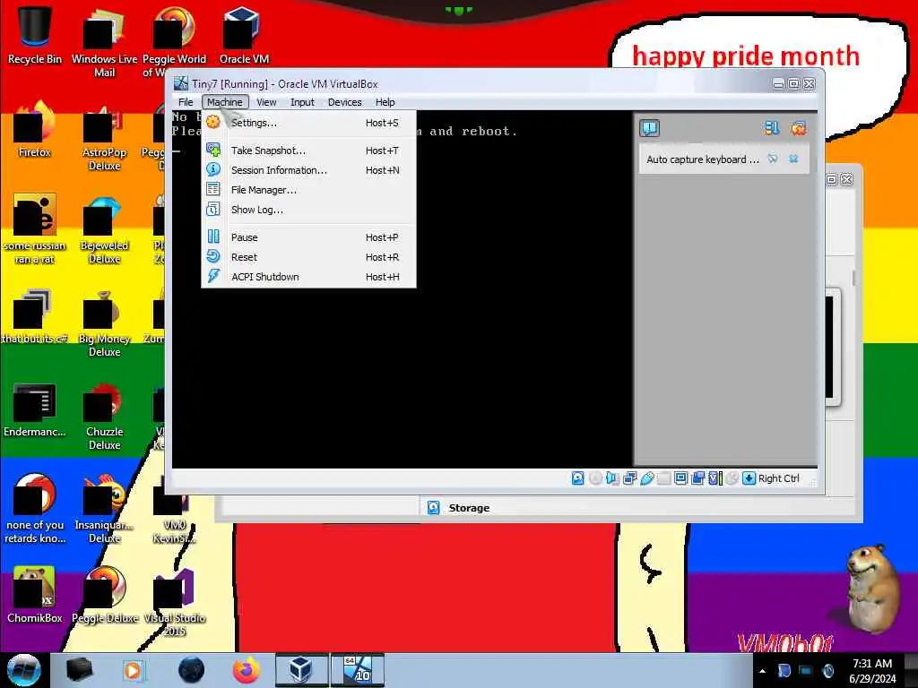Image resolution: width=918 pixels, height=688 pixels.
Task: Toggle notification ordering icon in notification panel
Action: [x=772, y=128]
